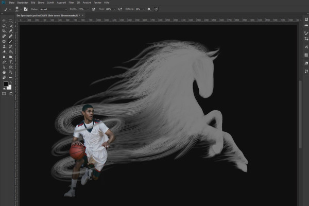
Task: Open the Brush Settings panel in right dock
Action: [306, 33]
